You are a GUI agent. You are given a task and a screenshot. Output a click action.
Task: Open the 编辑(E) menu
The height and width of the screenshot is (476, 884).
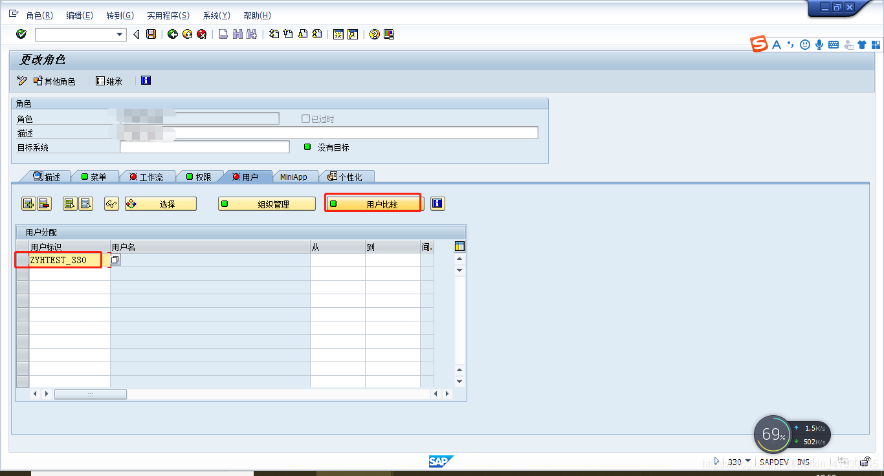tap(80, 16)
